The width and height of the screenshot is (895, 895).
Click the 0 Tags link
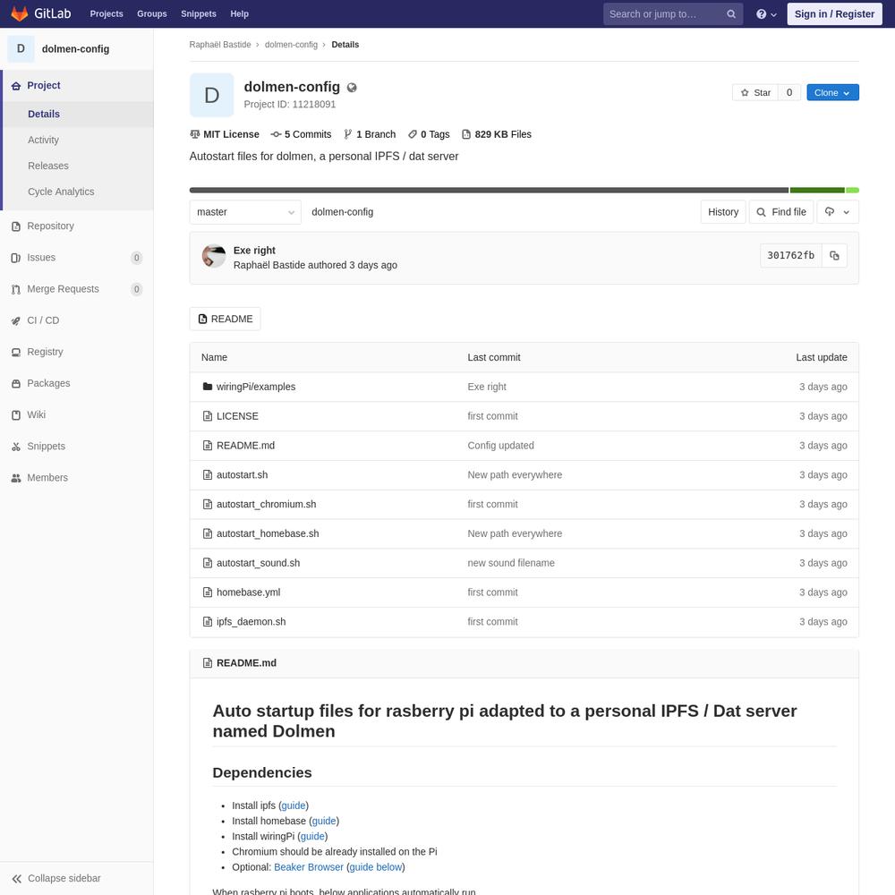[x=429, y=135]
